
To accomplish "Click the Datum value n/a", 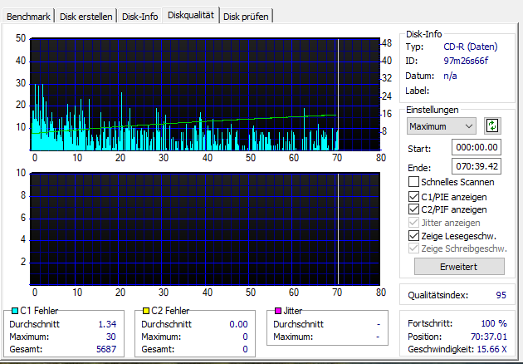I will coord(450,76).
